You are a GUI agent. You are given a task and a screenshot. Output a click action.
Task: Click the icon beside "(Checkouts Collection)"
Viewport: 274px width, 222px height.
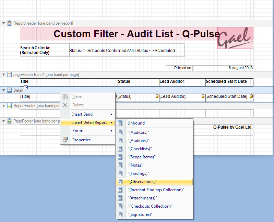pos(120,206)
